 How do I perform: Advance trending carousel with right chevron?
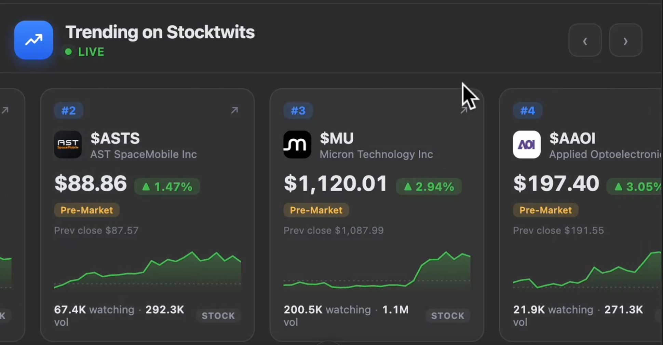tap(626, 40)
